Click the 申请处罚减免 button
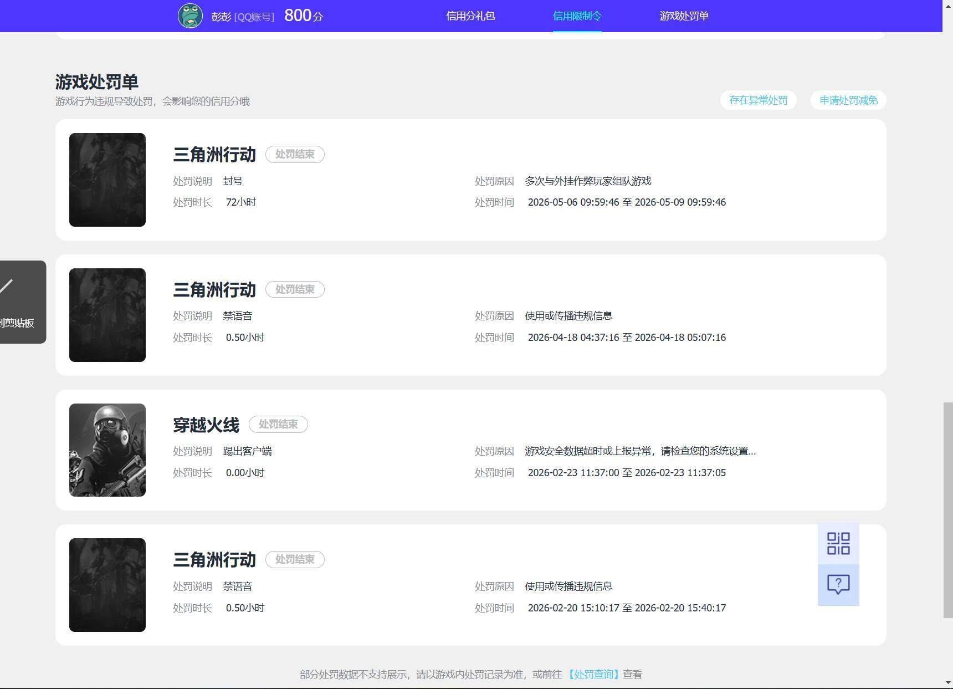This screenshot has height=689, width=953. pos(848,100)
